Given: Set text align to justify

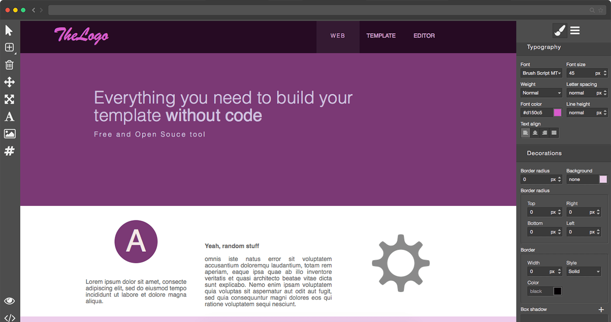Looking at the screenshot, I should coord(554,133).
